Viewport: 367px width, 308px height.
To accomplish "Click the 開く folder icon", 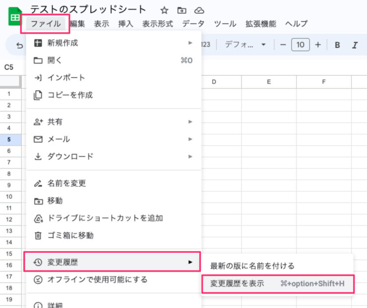I will click(x=38, y=61).
